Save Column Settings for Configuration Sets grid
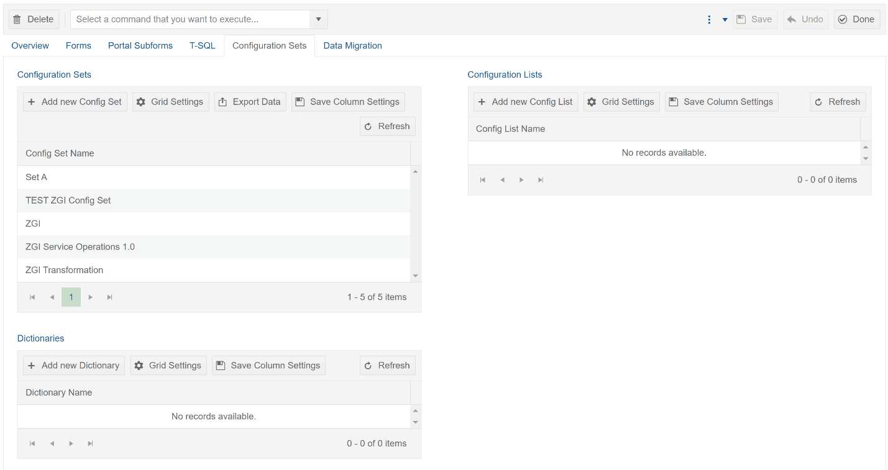Image resolution: width=888 pixels, height=470 pixels. pos(348,102)
